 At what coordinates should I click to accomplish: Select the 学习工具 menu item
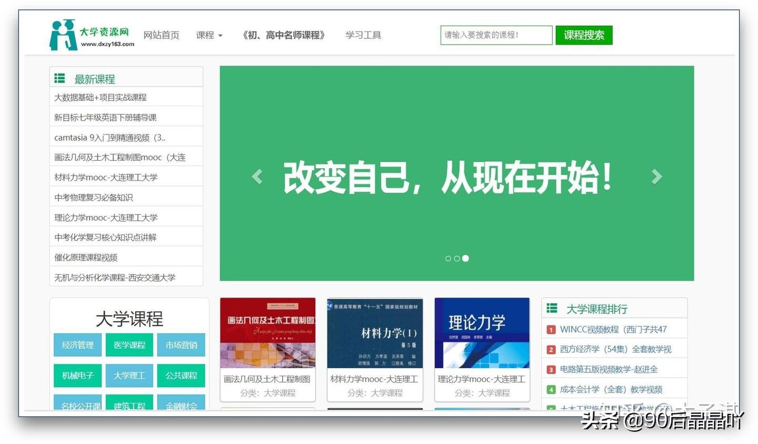pos(363,35)
